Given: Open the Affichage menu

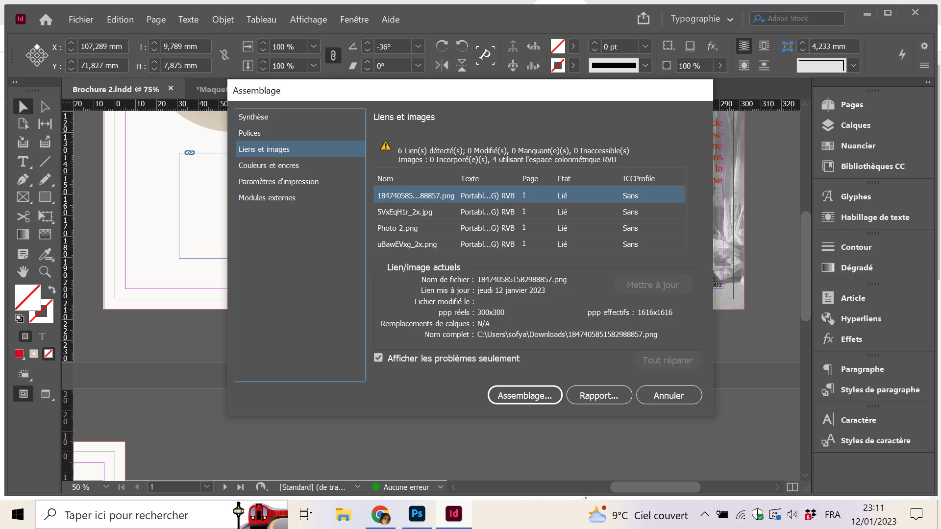Looking at the screenshot, I should 308,20.
